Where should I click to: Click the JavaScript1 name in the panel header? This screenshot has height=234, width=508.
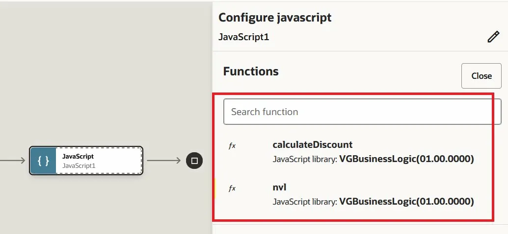tap(243, 37)
